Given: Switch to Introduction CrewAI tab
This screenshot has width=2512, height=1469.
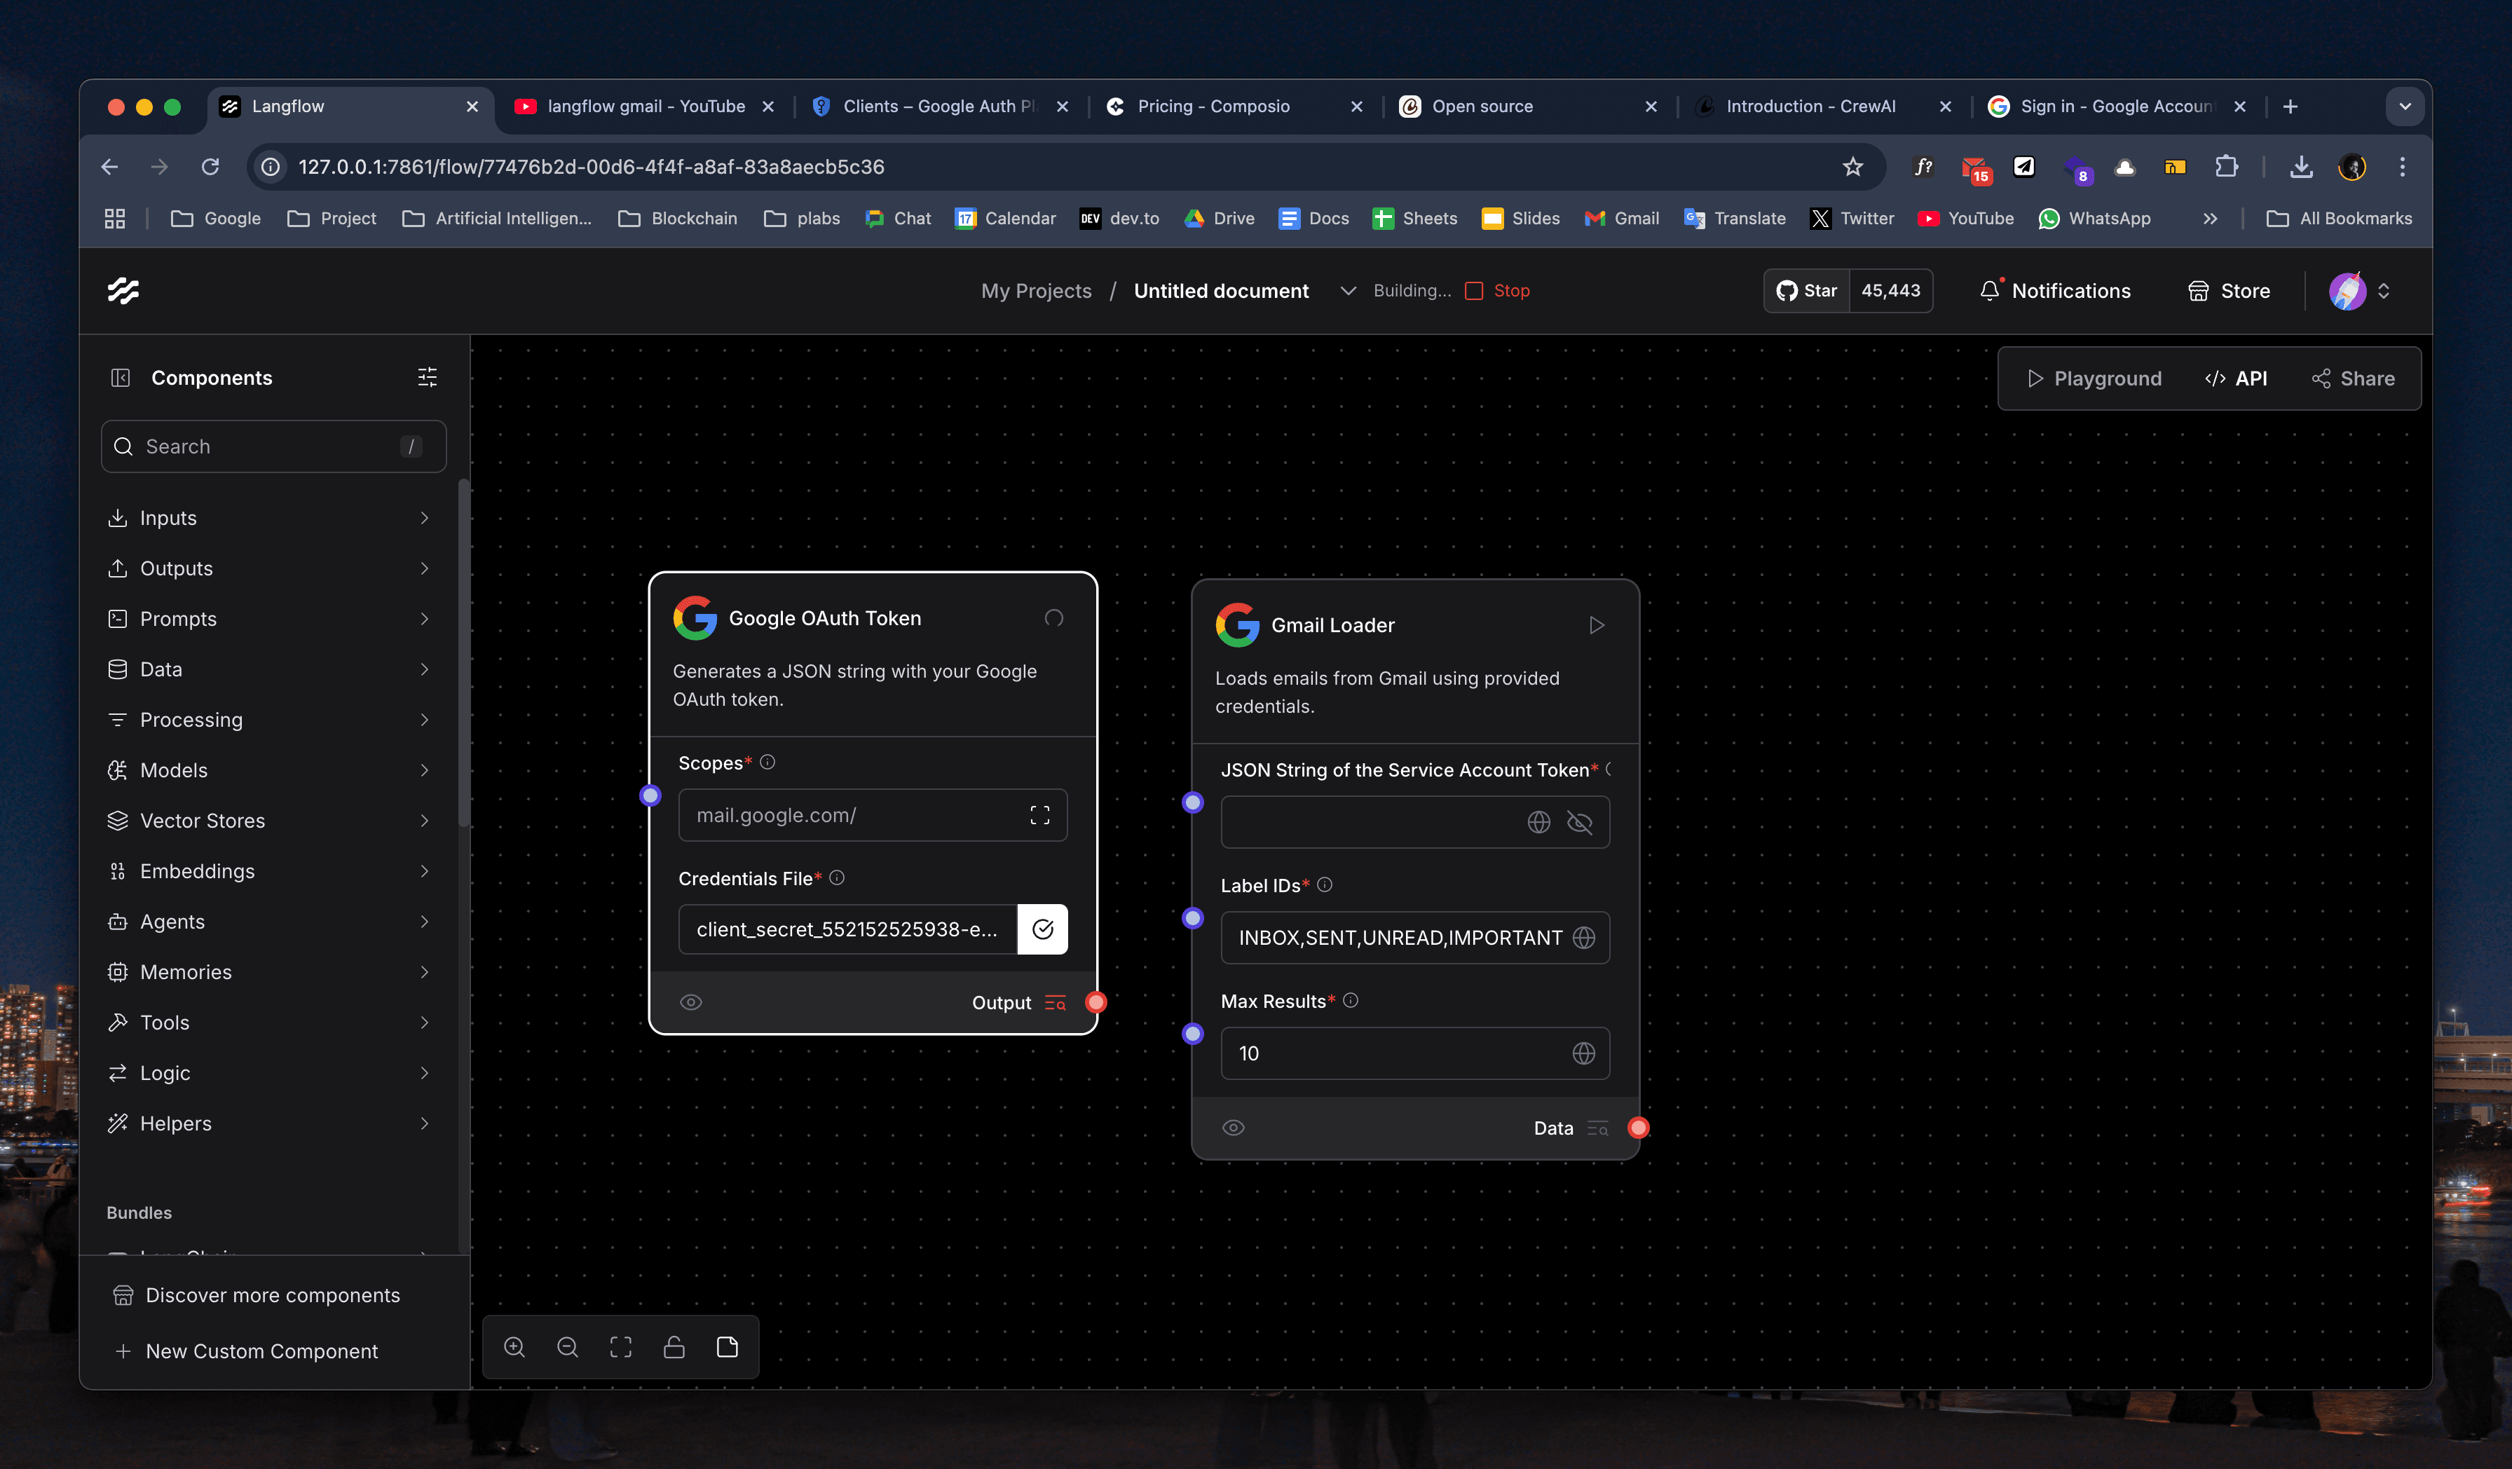Looking at the screenshot, I should [x=1823, y=107].
